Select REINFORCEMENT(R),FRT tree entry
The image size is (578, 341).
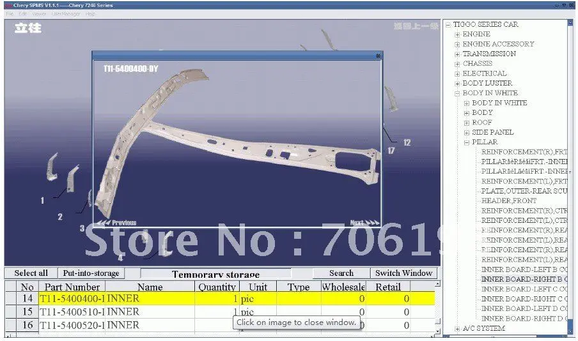524,152
